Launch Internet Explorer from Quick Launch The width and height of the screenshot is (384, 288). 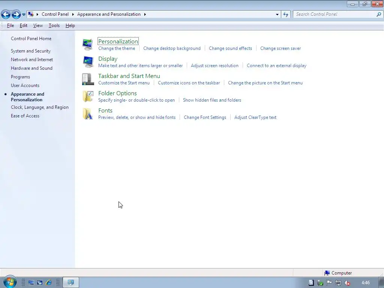pyautogui.click(x=49, y=283)
